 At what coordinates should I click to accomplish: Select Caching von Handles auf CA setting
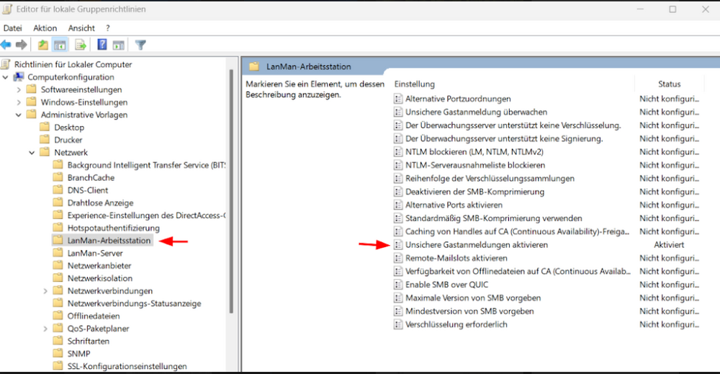pyautogui.click(x=518, y=231)
